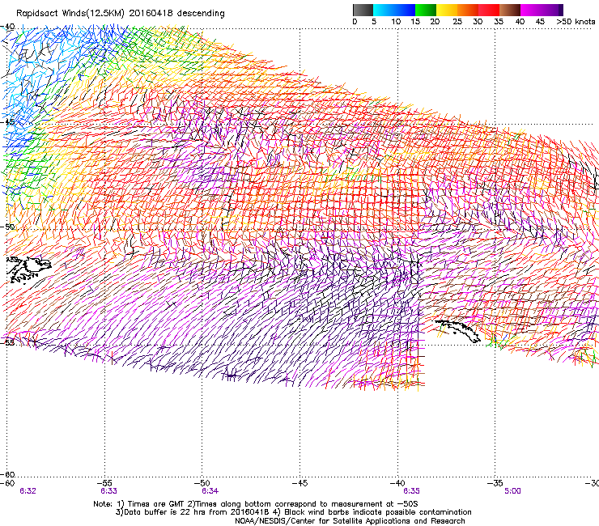The image size is (599, 526).
Task: Click the legend label '10'
Action: pyautogui.click(x=396, y=22)
